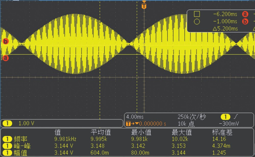The image size is (255, 157).
Task: Click the 3.144 V value in 峰-峰 row
Action: tap(64, 146)
